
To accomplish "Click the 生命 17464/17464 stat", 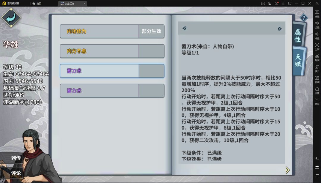I will coord(26,74).
